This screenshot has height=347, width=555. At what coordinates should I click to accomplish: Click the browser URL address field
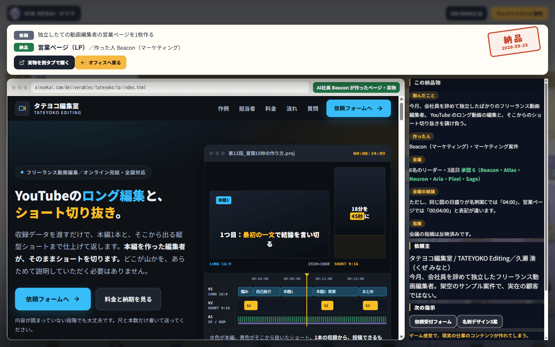point(170,88)
